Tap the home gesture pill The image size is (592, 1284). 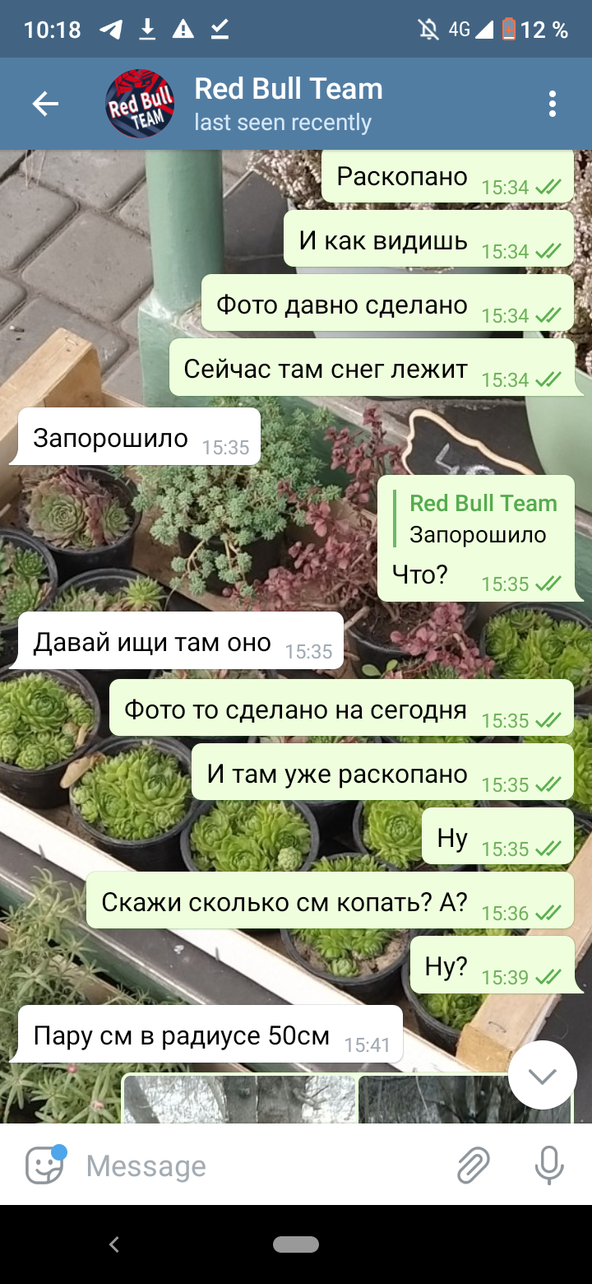click(x=296, y=1244)
